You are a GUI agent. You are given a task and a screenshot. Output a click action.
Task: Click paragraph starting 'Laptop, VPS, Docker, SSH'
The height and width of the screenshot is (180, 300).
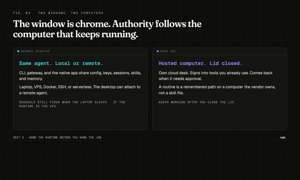[80, 90]
